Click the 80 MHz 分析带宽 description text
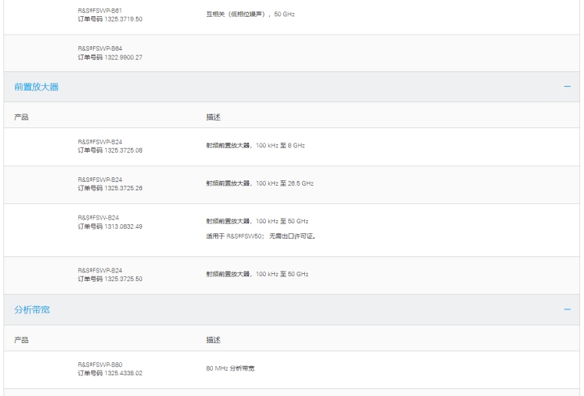Image resolution: width=584 pixels, height=396 pixels. click(230, 369)
